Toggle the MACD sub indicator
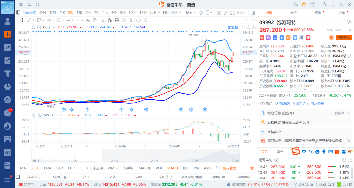This screenshot has height=188, width=354. (172, 168)
